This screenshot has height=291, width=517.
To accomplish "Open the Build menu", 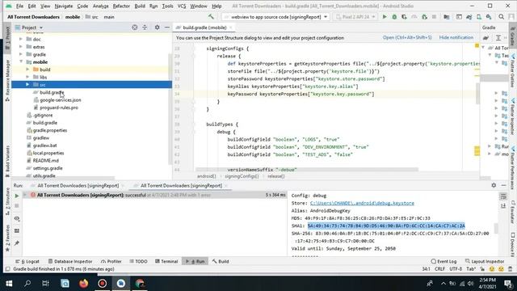I will point(140,6).
